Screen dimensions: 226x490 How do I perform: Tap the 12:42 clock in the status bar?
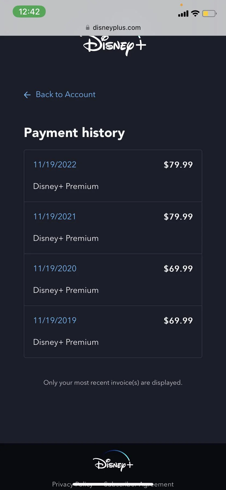click(29, 11)
